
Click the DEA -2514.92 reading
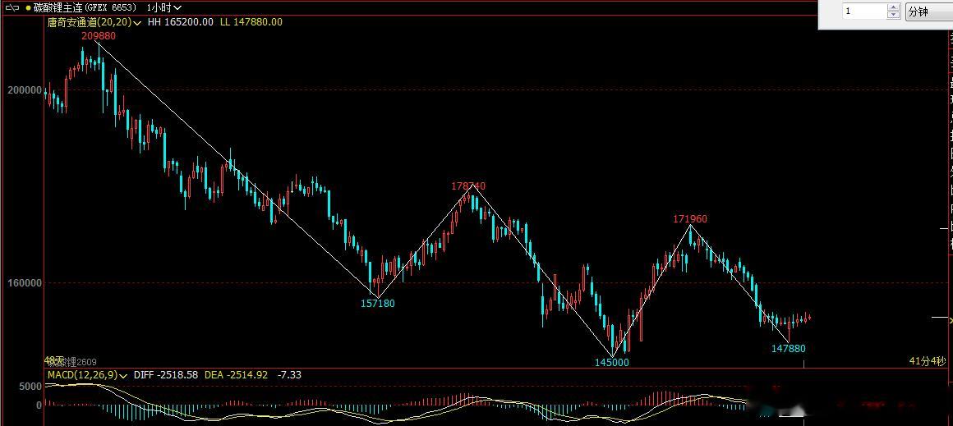[236, 375]
